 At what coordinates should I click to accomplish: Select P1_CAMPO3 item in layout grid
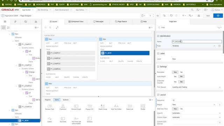coord(71,64)
